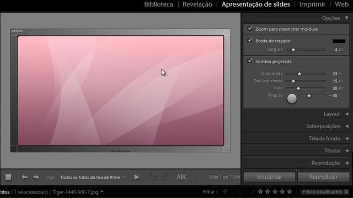
Task: Click the Reproduzir button
Action: pos(324,177)
